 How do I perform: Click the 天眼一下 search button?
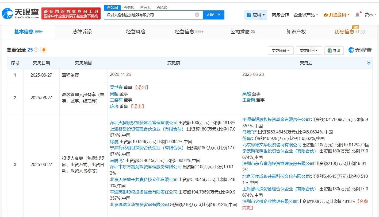click(x=213, y=15)
